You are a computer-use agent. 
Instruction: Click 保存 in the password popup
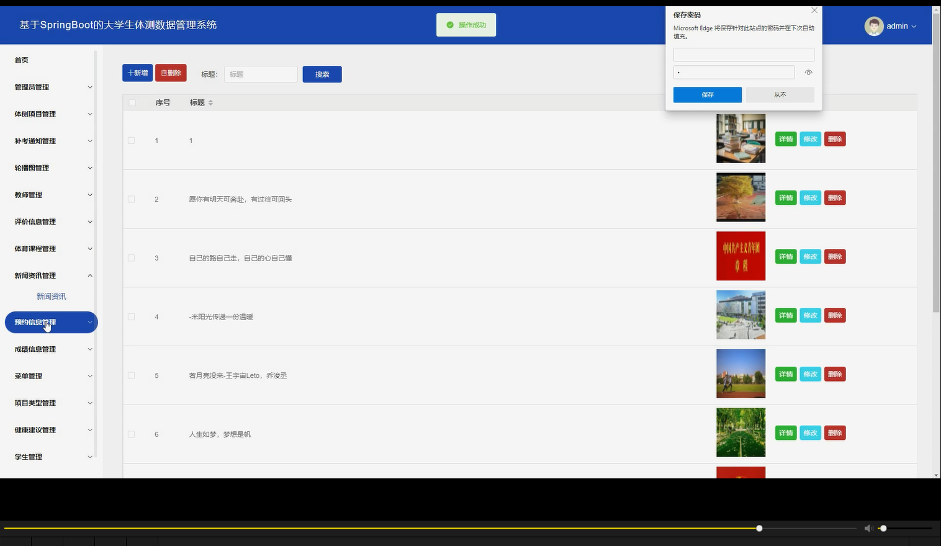[708, 94]
